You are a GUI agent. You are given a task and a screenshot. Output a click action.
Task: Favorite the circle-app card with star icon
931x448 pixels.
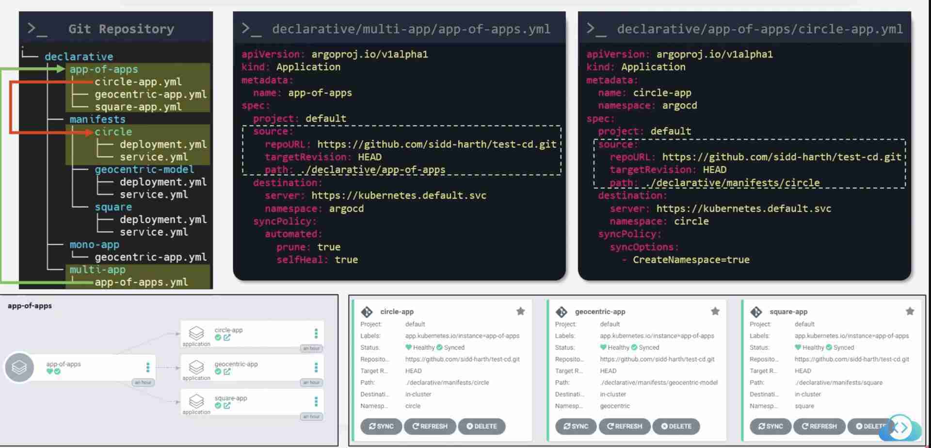click(x=520, y=311)
